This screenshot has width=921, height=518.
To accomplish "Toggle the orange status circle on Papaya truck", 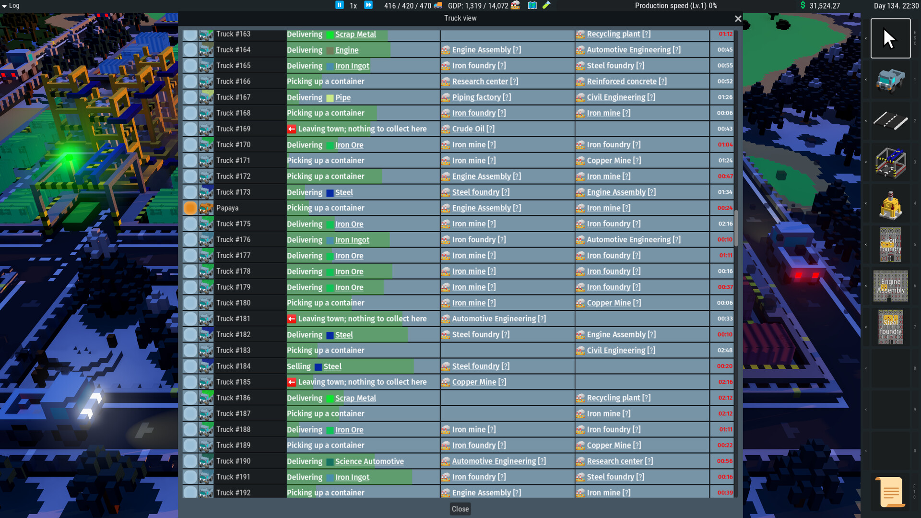I will point(190,208).
